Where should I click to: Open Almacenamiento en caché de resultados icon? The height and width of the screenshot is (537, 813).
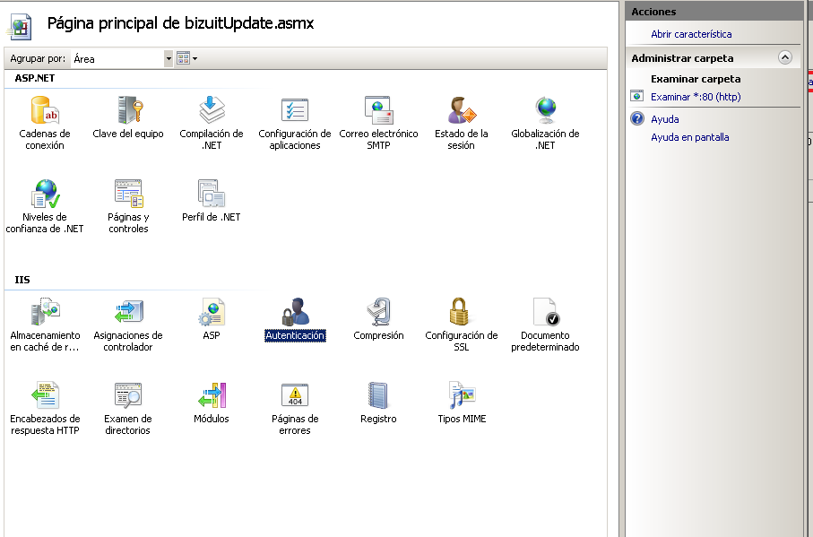[x=45, y=311]
